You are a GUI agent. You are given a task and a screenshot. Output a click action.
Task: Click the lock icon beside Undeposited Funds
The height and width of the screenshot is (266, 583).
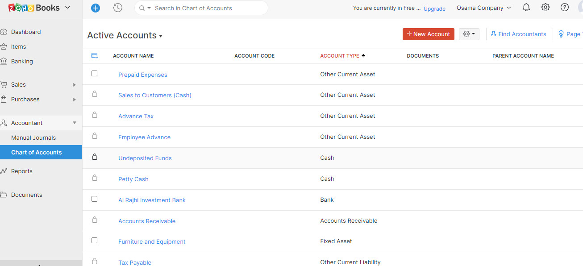94,157
